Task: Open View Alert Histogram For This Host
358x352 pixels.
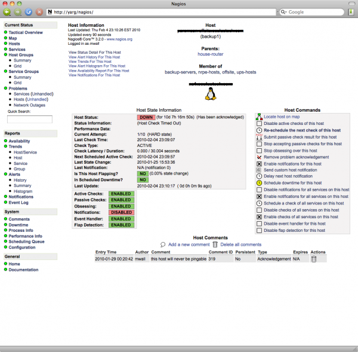Action: tap(98, 65)
